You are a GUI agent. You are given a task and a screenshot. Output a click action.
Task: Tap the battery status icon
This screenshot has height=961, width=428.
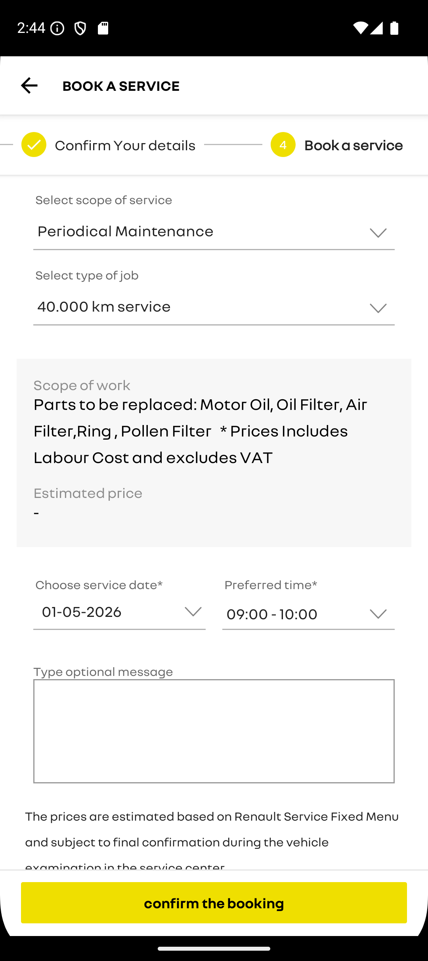394,28
